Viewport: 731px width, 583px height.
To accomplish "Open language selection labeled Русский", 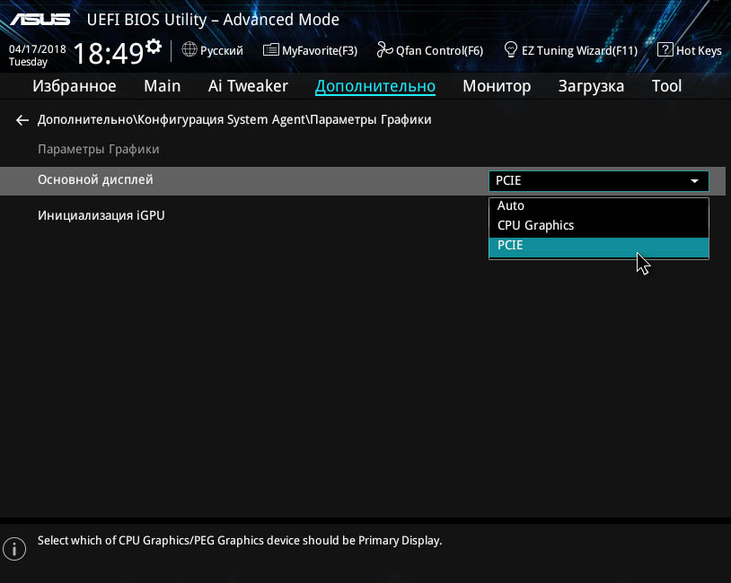I will pyautogui.click(x=222, y=50).
